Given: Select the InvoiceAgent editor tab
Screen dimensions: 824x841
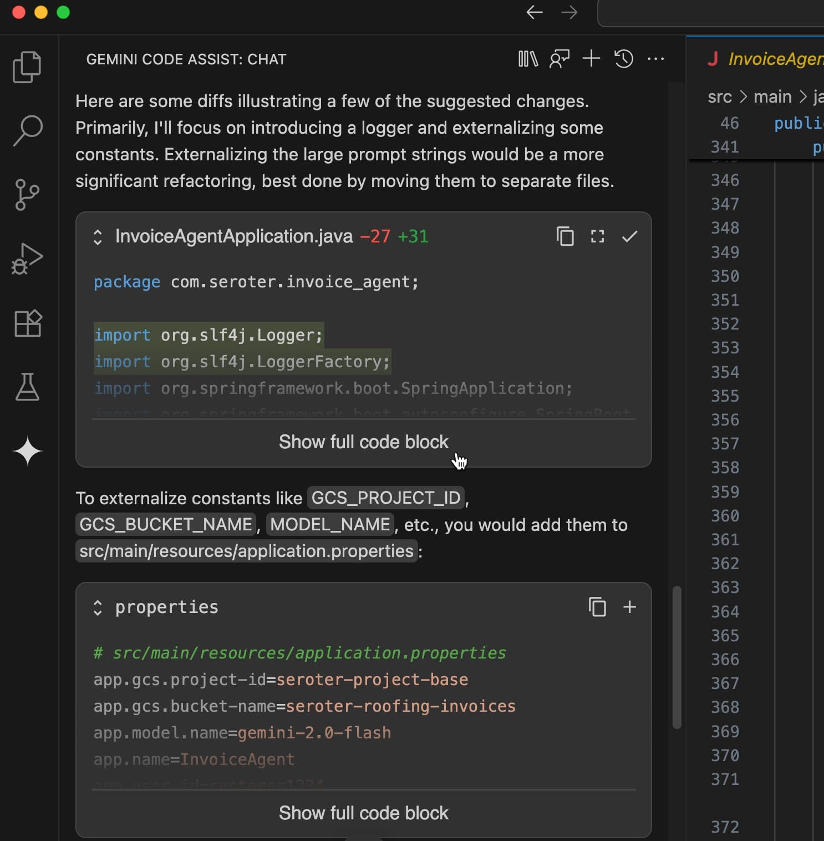Looking at the screenshot, I should (x=765, y=59).
